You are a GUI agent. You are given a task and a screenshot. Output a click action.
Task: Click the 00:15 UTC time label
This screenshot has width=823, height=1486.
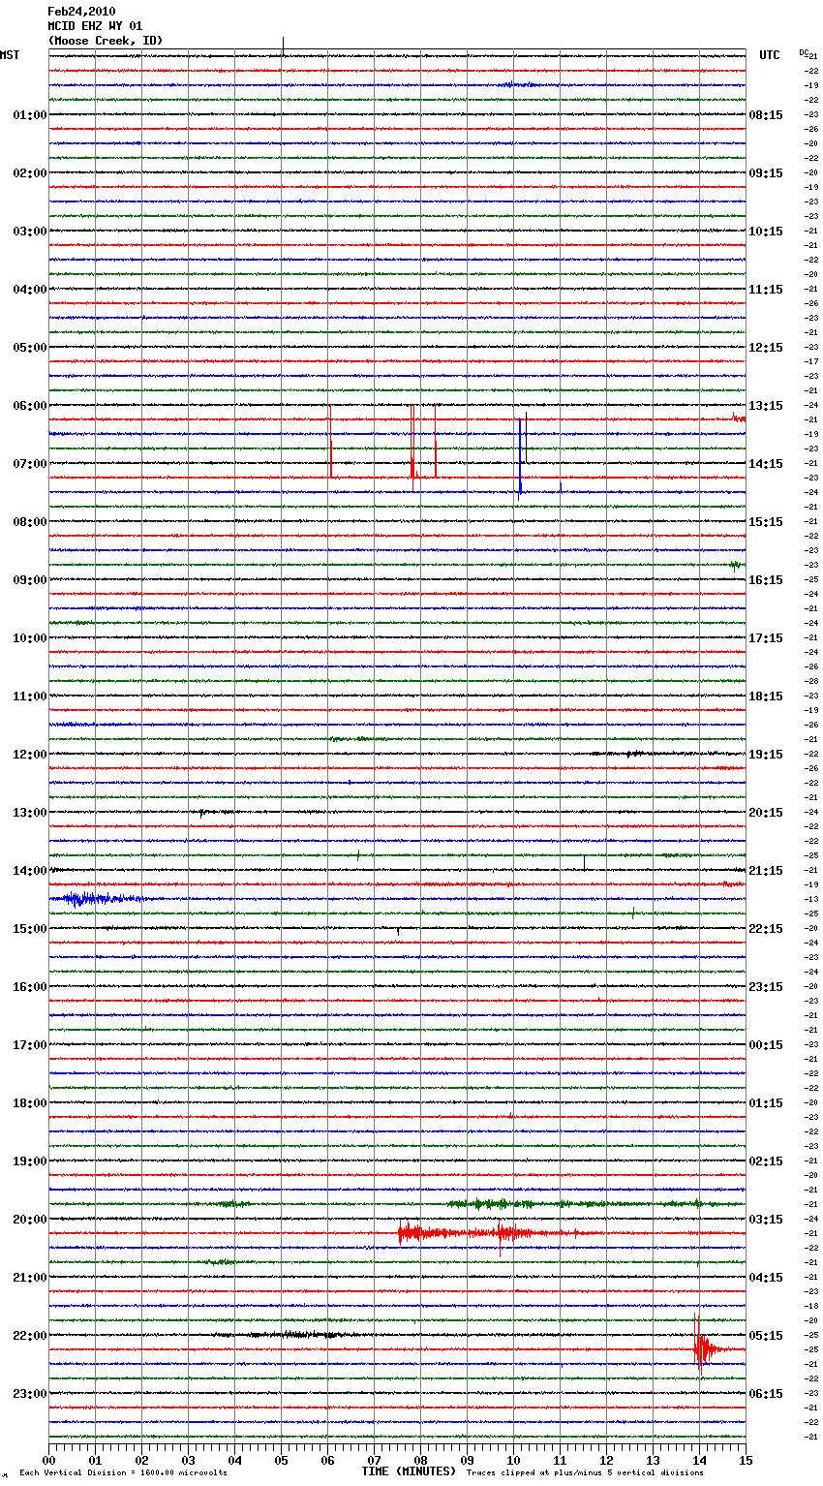pyautogui.click(x=766, y=1045)
